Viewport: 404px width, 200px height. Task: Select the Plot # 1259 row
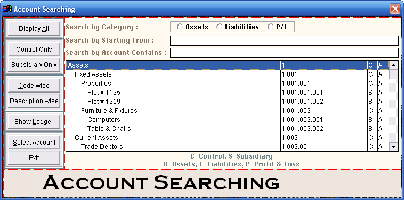click(227, 101)
